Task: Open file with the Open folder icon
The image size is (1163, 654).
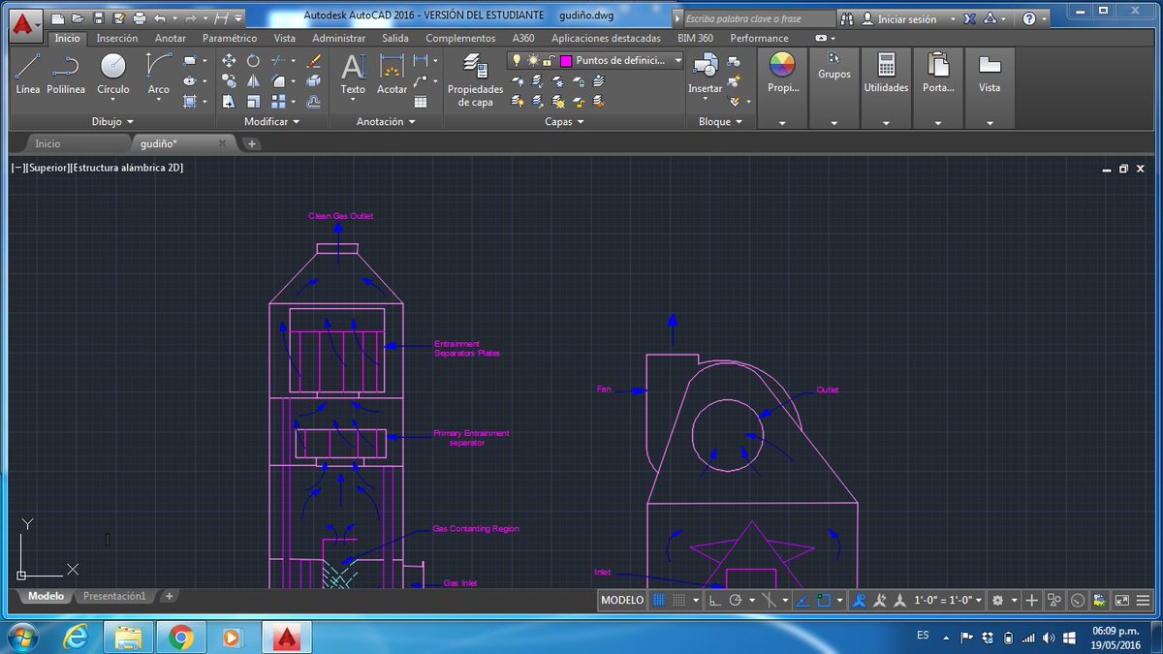Action: click(x=78, y=17)
